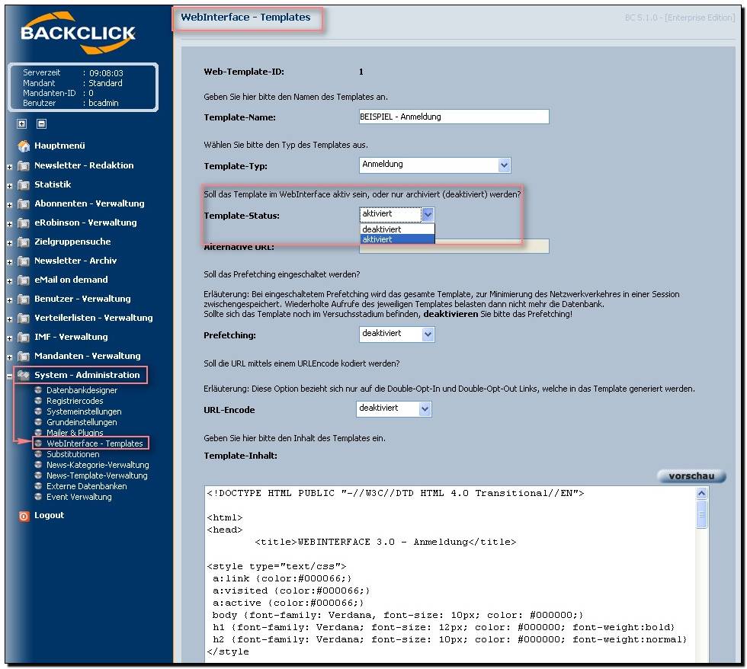Open the eMail on demand menu
The height and width of the screenshot is (669, 747).
coord(71,280)
